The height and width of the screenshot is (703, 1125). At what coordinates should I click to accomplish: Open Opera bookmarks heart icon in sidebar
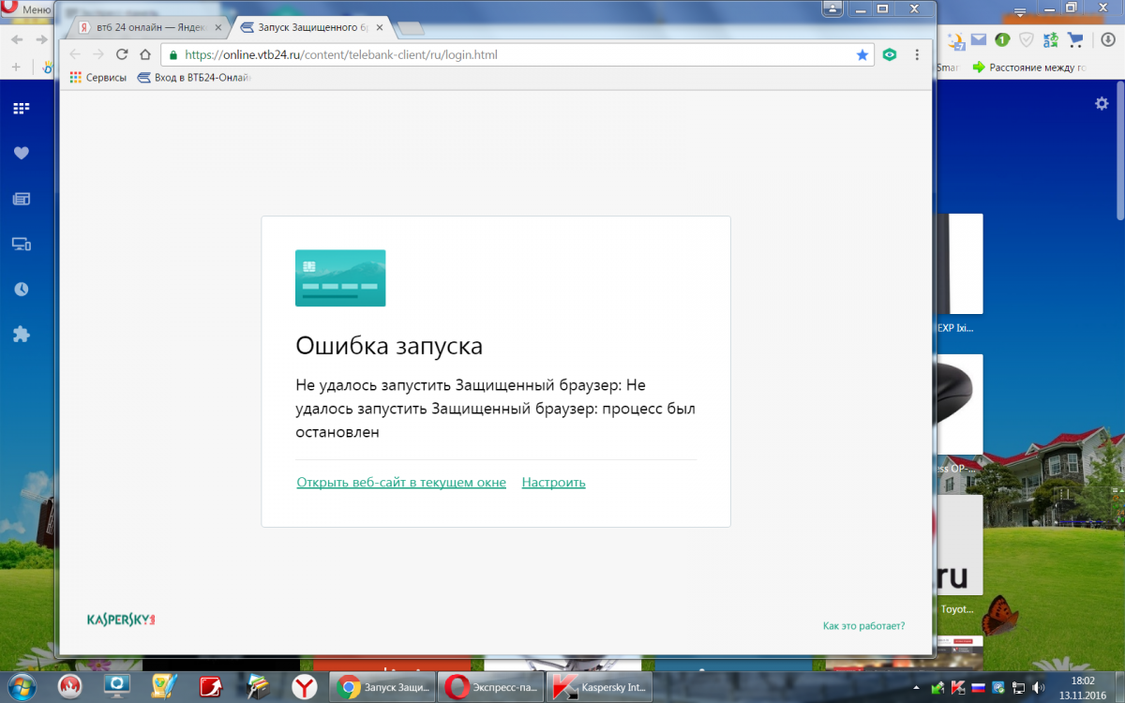[21, 154]
